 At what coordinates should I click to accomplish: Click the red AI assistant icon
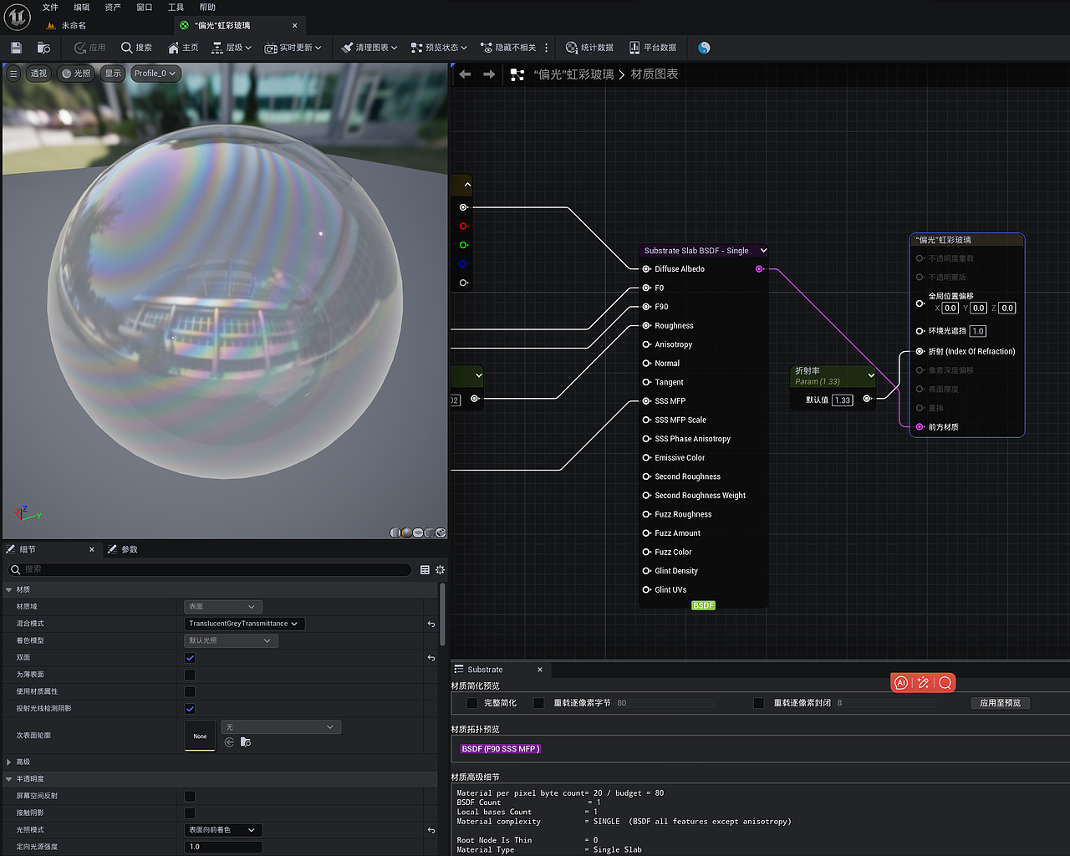click(901, 683)
